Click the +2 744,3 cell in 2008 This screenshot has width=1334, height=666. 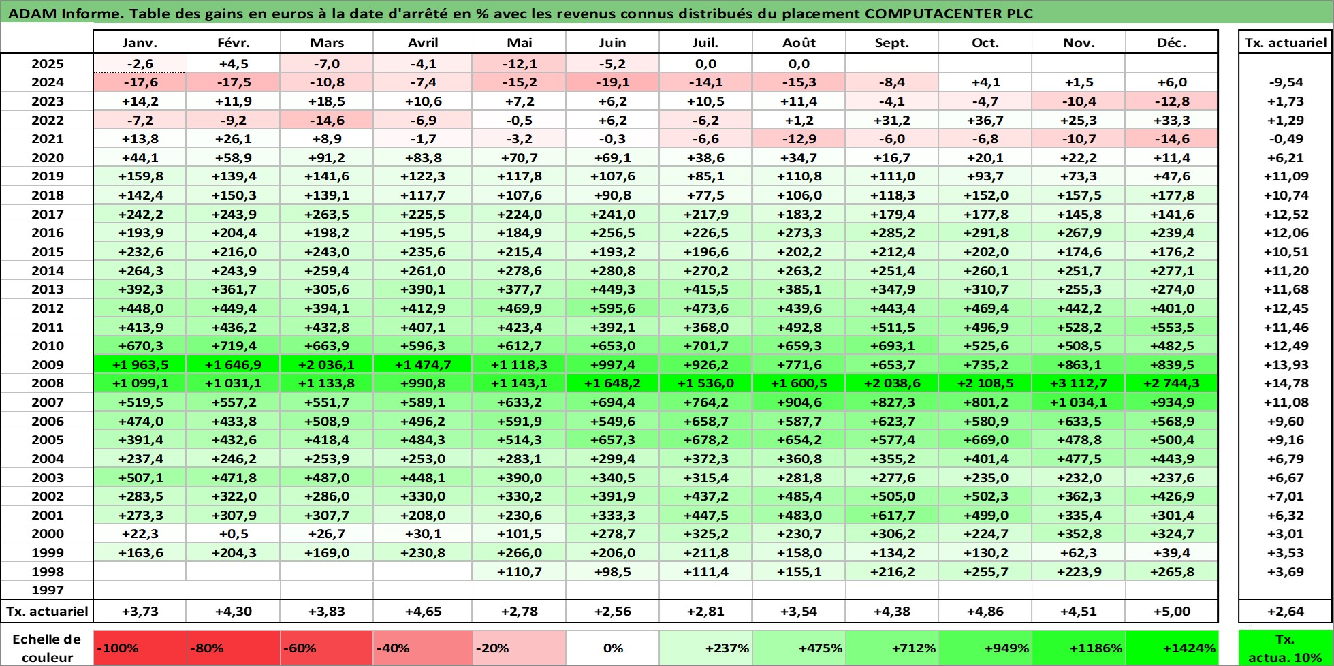(1171, 383)
